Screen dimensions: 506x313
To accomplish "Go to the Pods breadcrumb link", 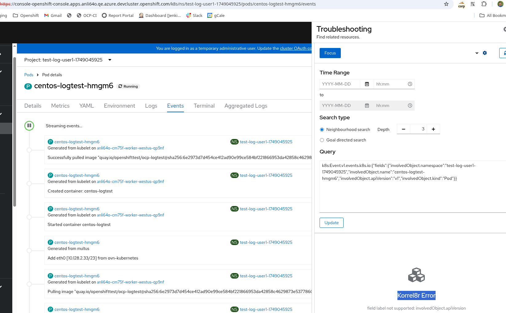I will pos(29,75).
